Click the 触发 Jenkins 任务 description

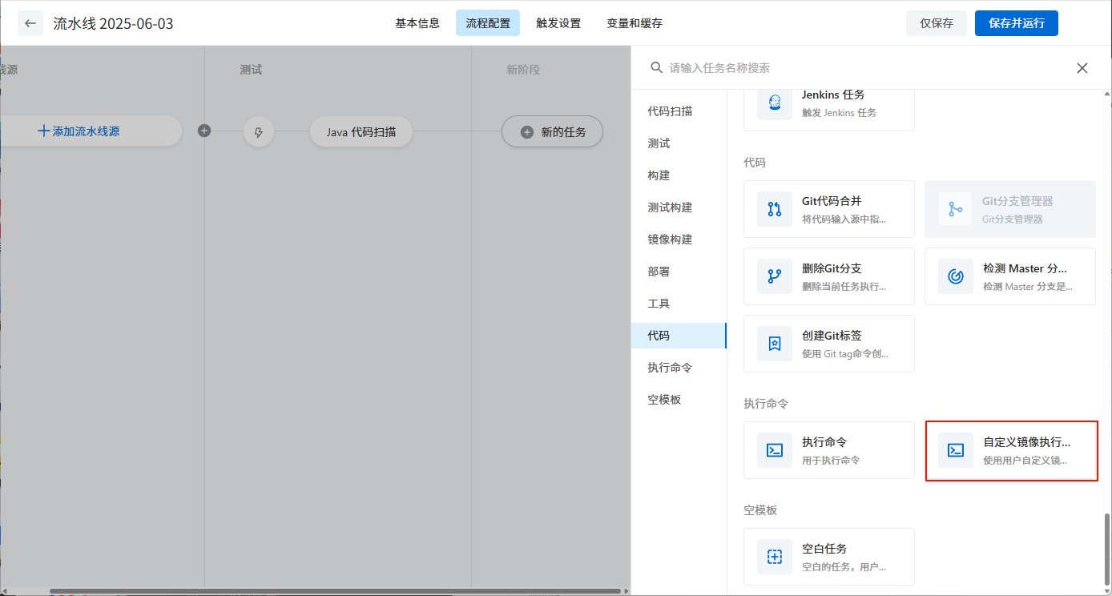[839, 113]
